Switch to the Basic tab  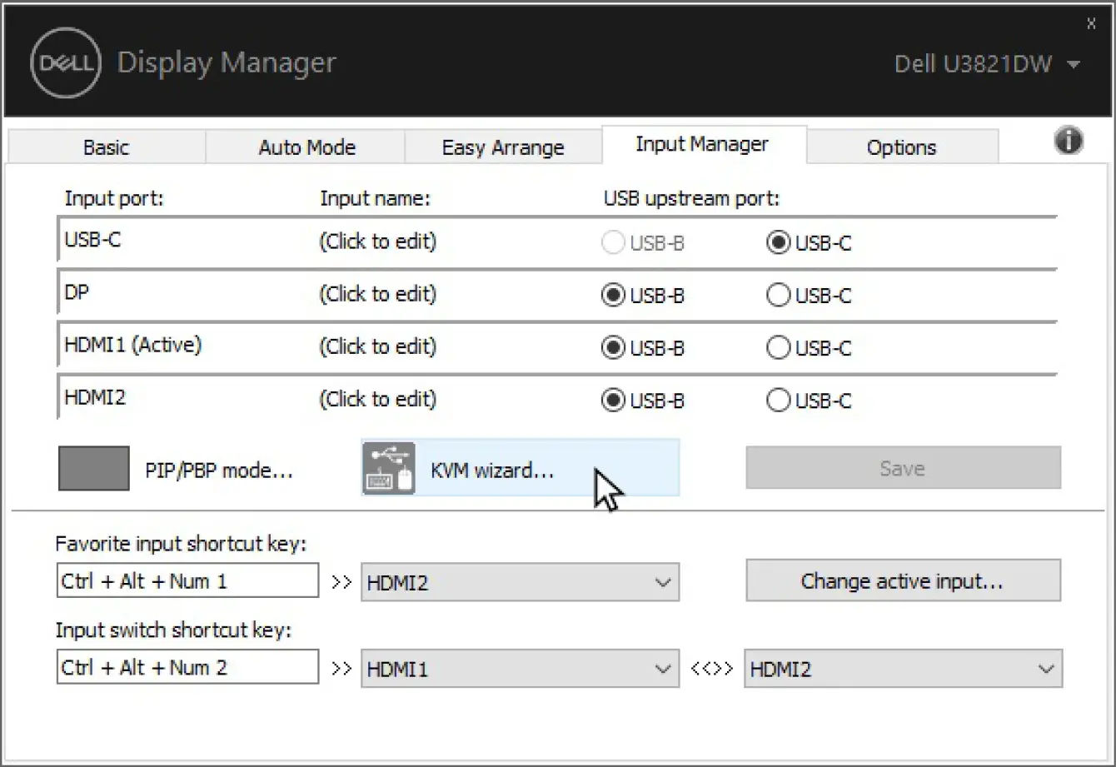(106, 147)
